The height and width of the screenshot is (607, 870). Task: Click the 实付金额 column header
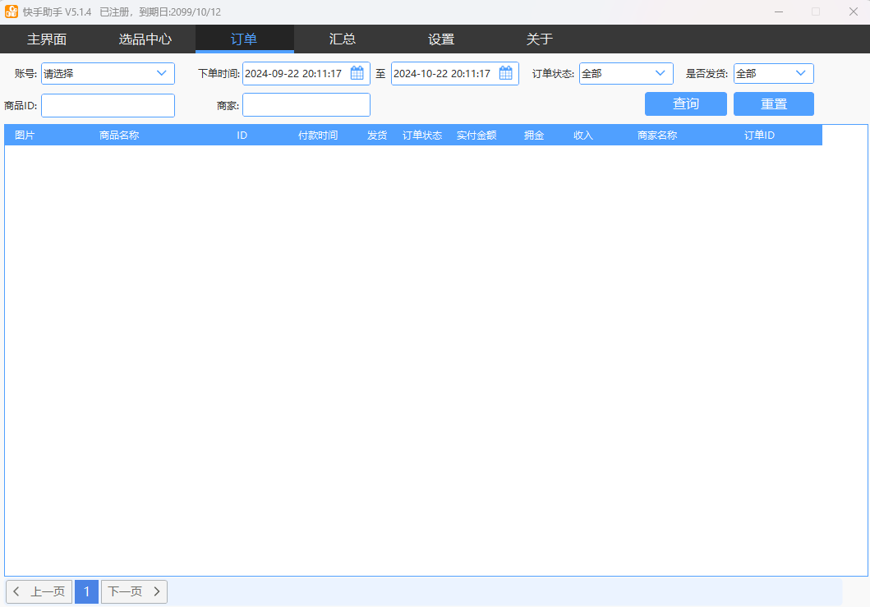[x=476, y=136]
